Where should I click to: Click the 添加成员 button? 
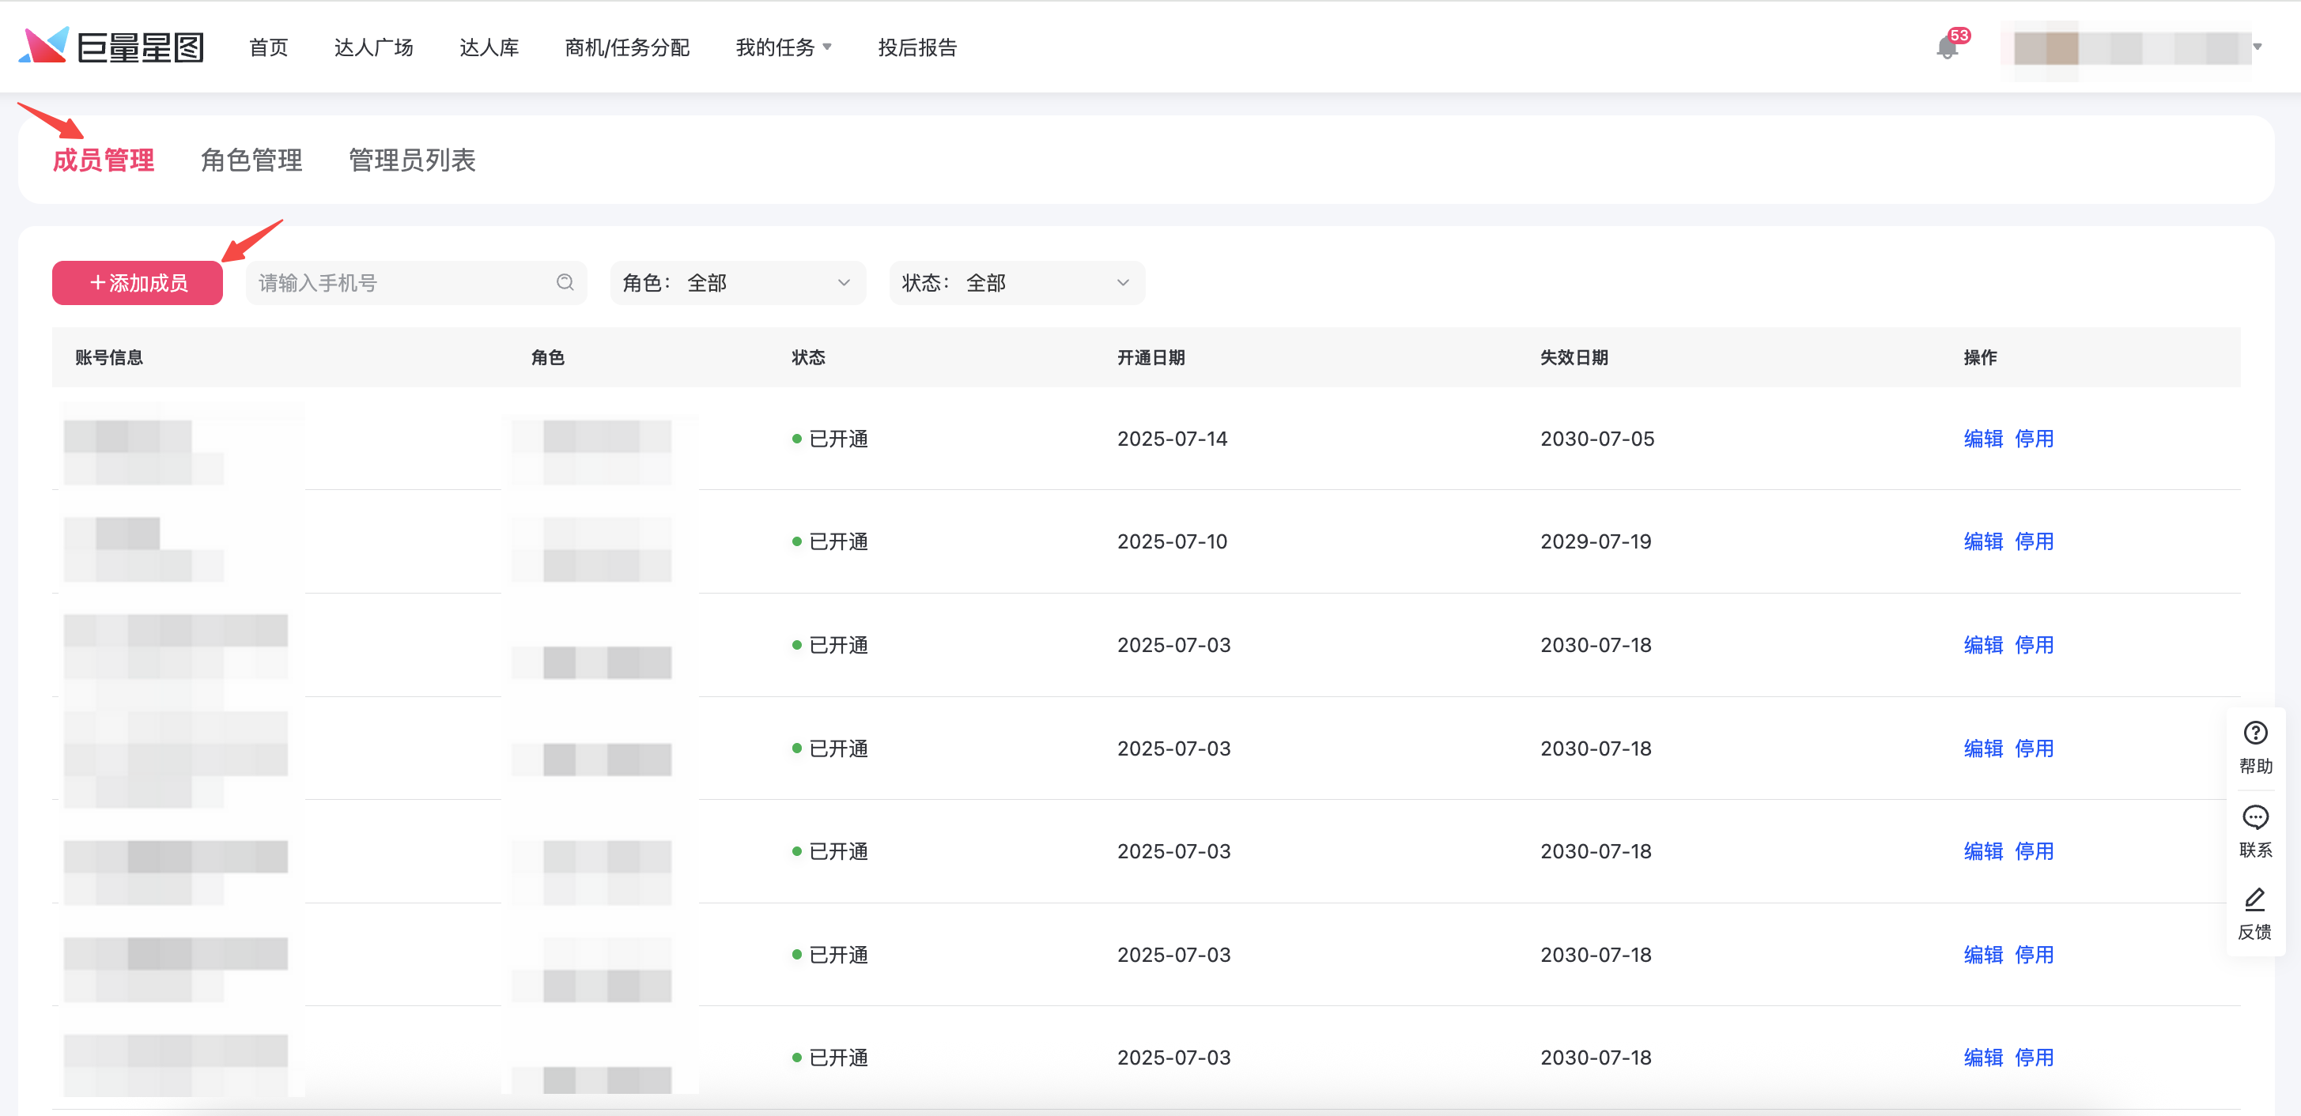138,283
